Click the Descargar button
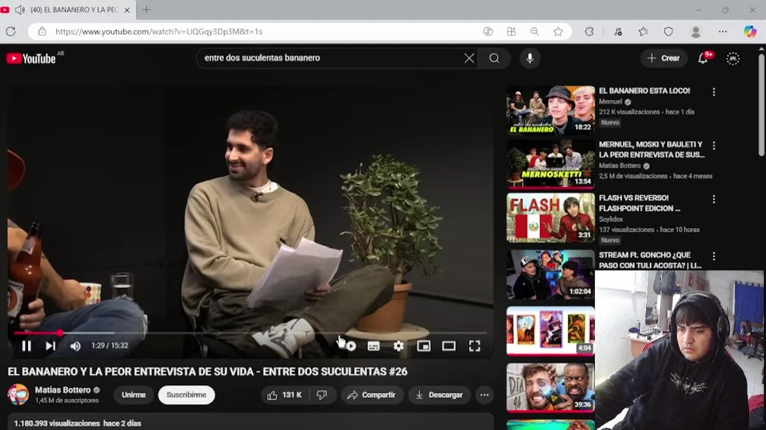Screen dimensions: 766x430 tap(439, 395)
